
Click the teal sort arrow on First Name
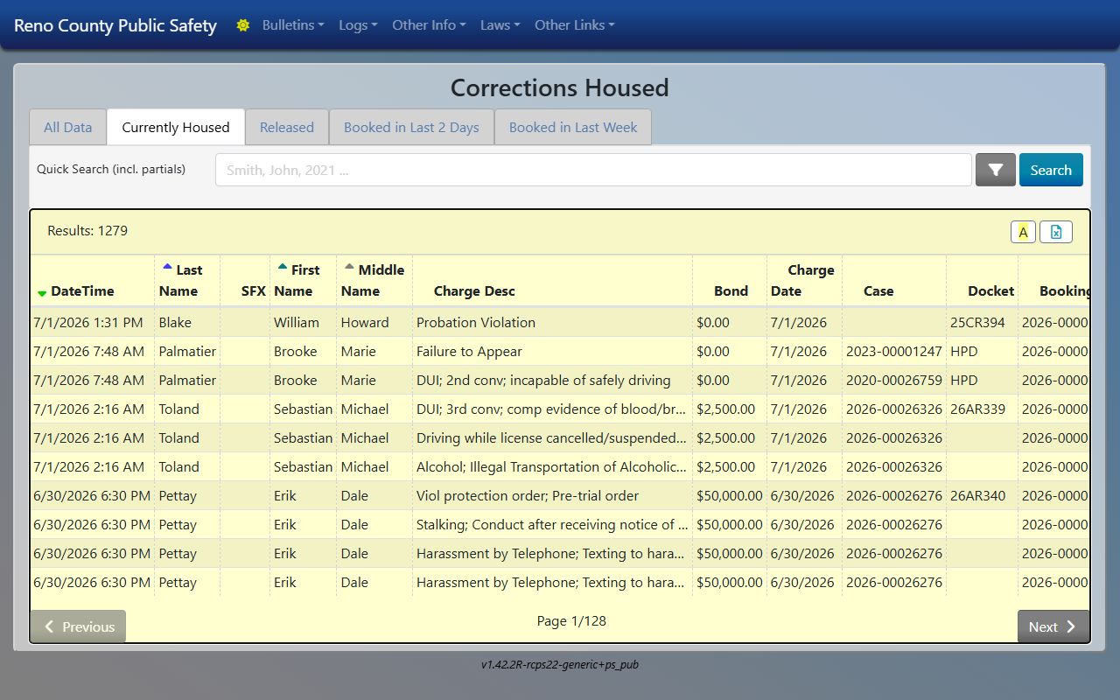click(282, 267)
